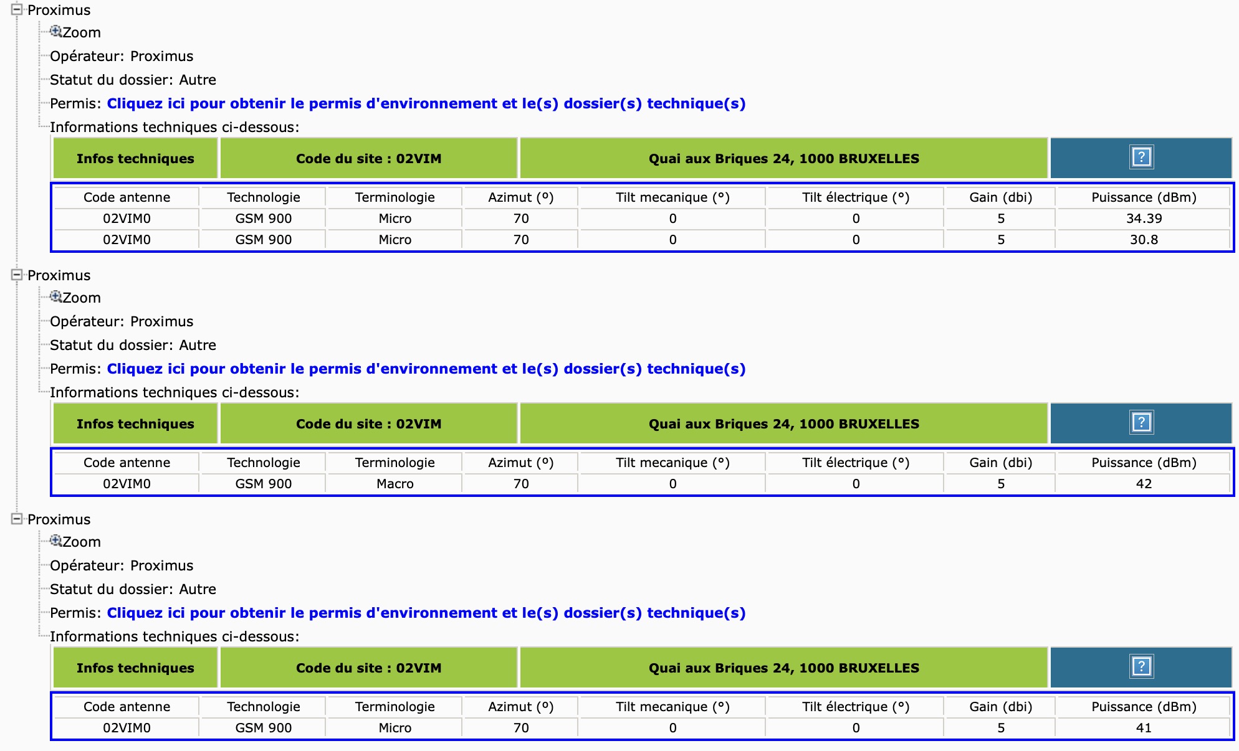Select Informations techniques ci-dessous in third entry
Viewport: 1239px width, 751px height.
pyautogui.click(x=175, y=636)
